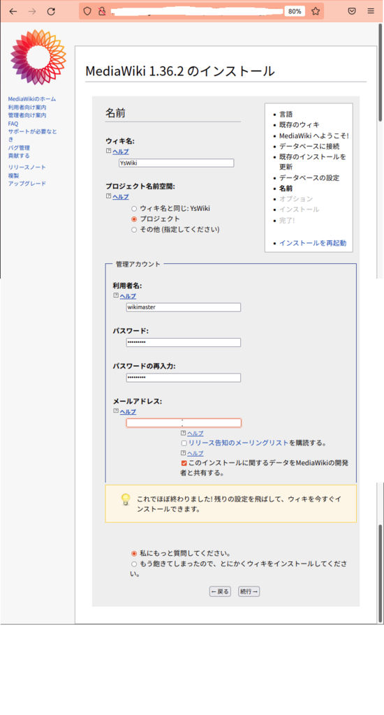Open the MediaWikiのホーム sidebar link
The height and width of the screenshot is (715, 384).
click(32, 99)
